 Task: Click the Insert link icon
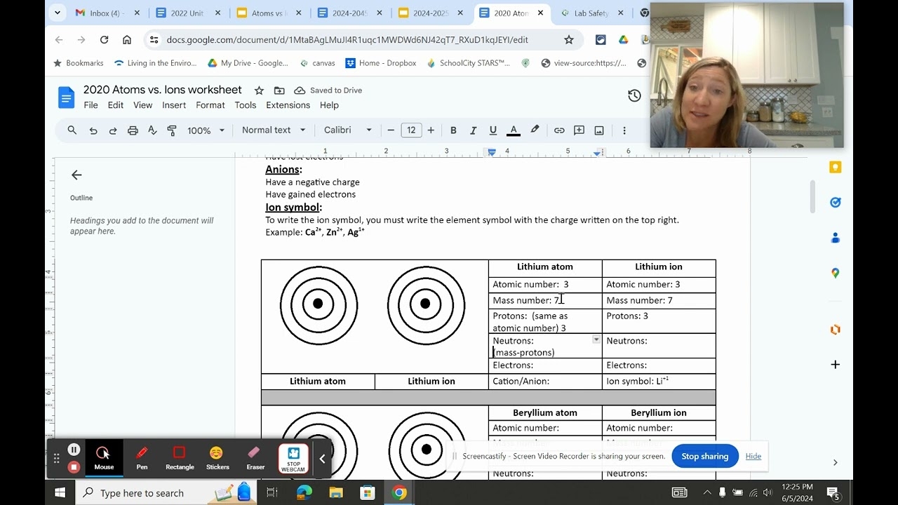click(559, 130)
